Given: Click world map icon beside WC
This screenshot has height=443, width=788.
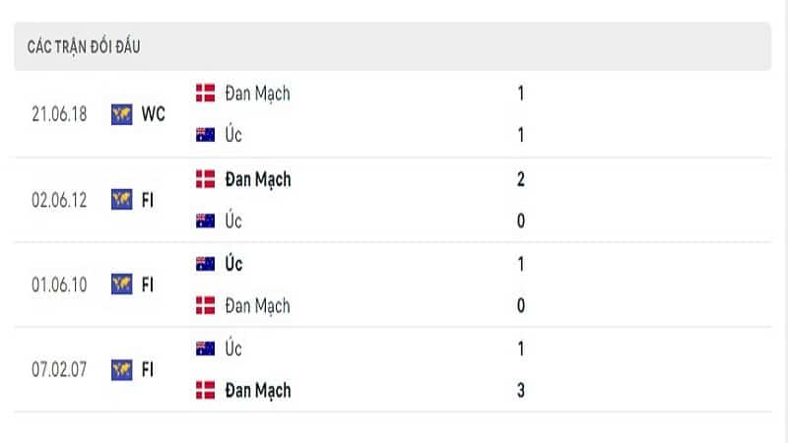Looking at the screenshot, I should click(x=121, y=114).
